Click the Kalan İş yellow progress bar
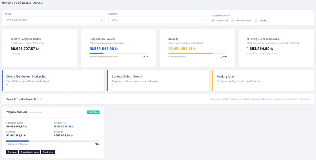This screenshot has height=160, width=316. 197,53
